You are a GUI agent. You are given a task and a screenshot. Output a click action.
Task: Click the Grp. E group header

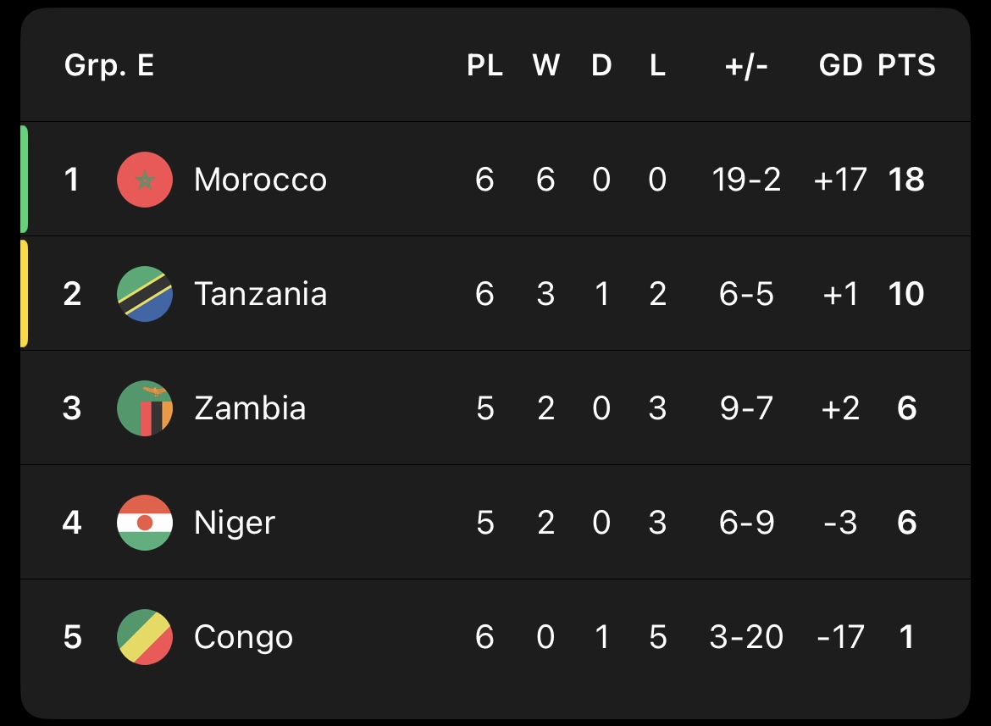109,65
